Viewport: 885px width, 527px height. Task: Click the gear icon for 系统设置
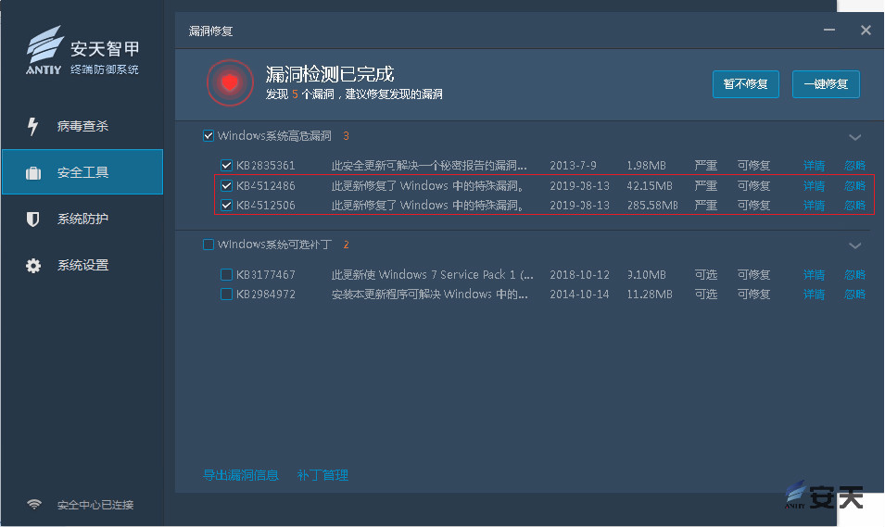33,266
